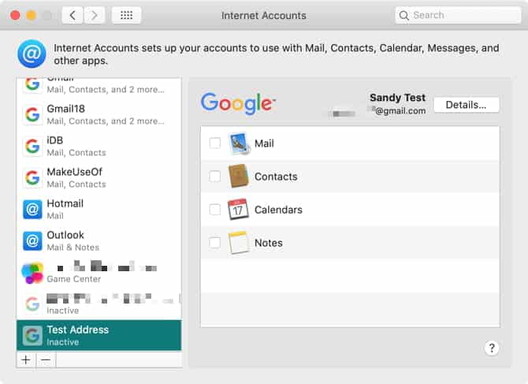This screenshot has width=528, height=384.
Task: Click the Game Center colorful bubbles icon
Action: 32,273
